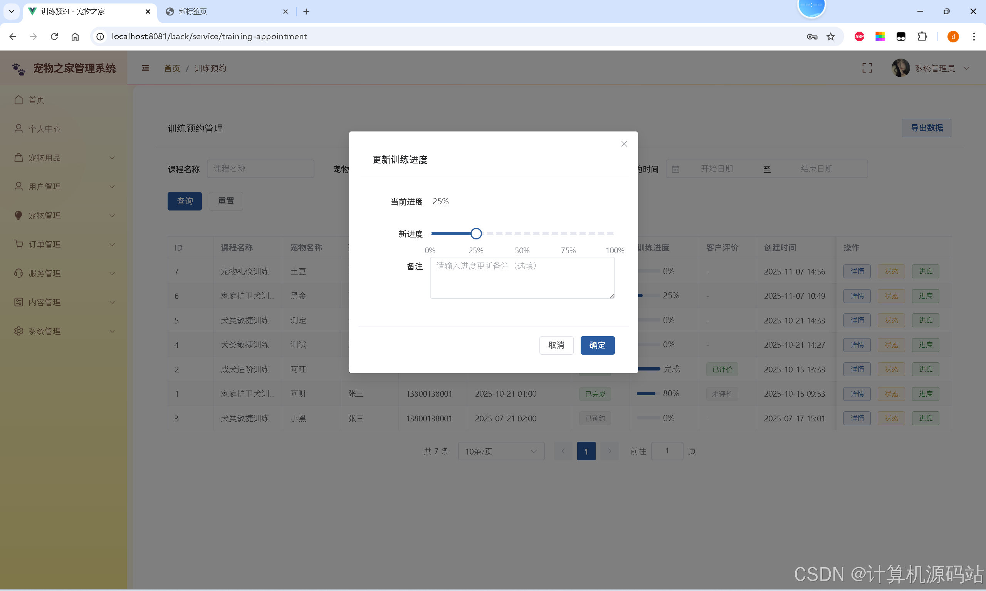Screen dimensions: 986x591
Task: Click the 未评价 tag
Action: 722,394
